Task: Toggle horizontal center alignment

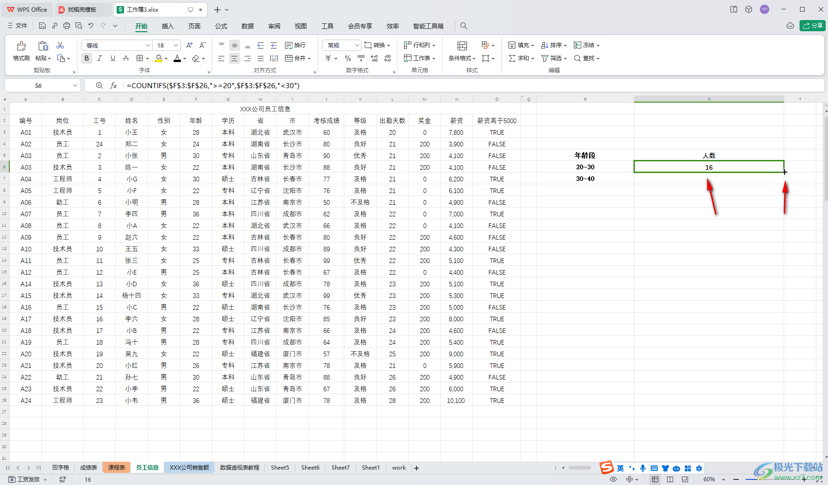Action: point(235,58)
